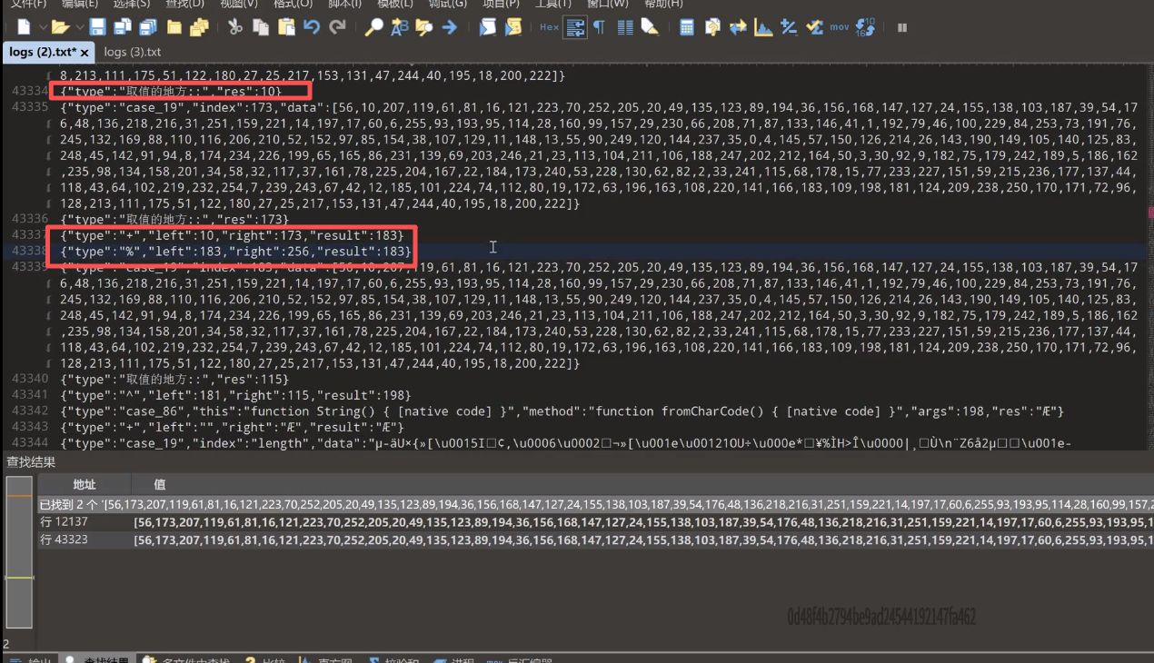Save the current file with Save icon
The image size is (1154, 663).
tap(97, 27)
